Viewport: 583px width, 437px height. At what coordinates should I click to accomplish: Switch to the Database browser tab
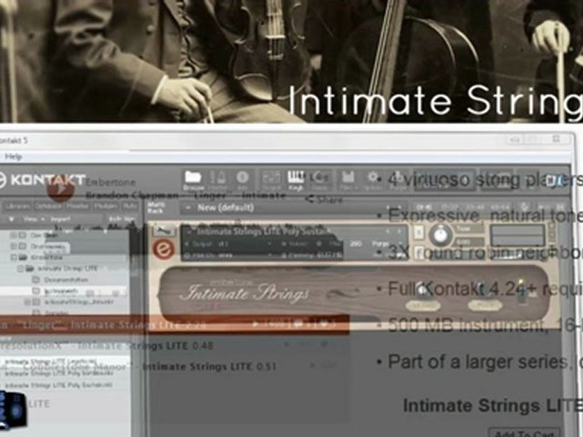(x=47, y=206)
